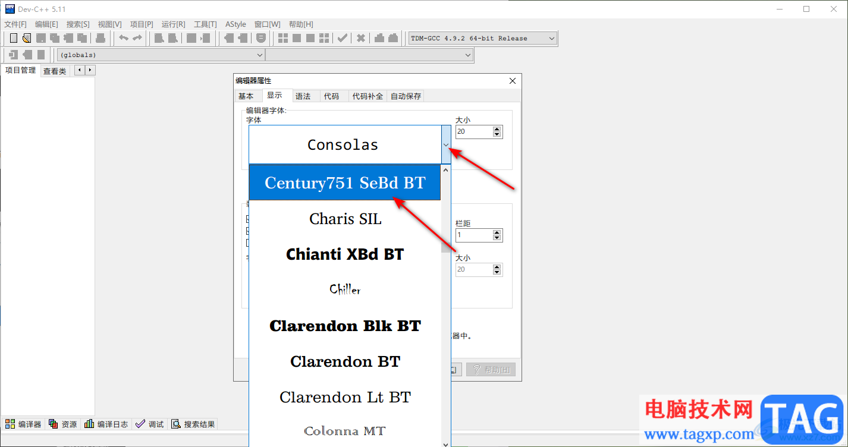Switch to the 自动保存 tab
Image resolution: width=848 pixels, height=447 pixels.
[406, 96]
